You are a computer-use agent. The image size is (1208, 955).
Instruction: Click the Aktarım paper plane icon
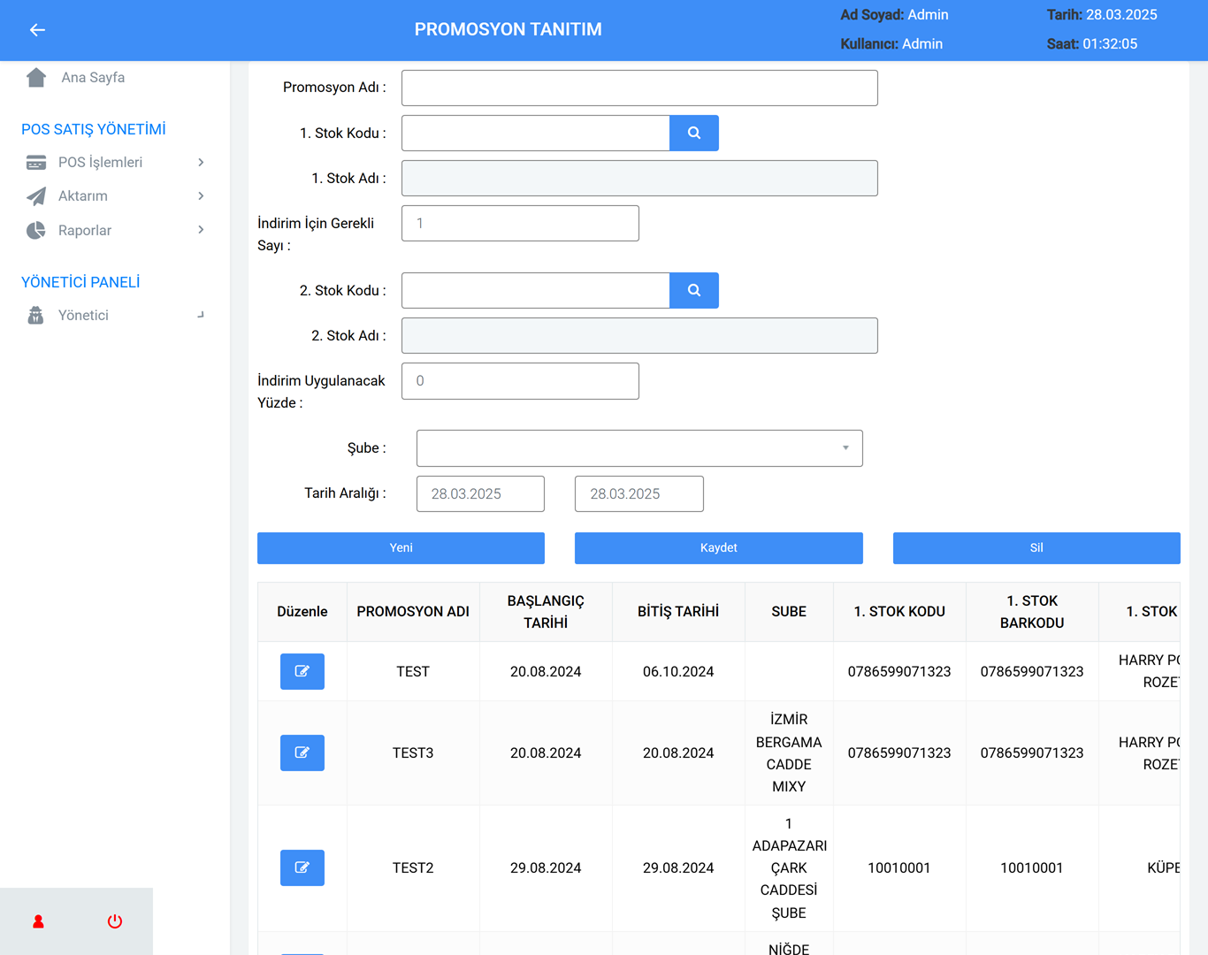coord(36,196)
